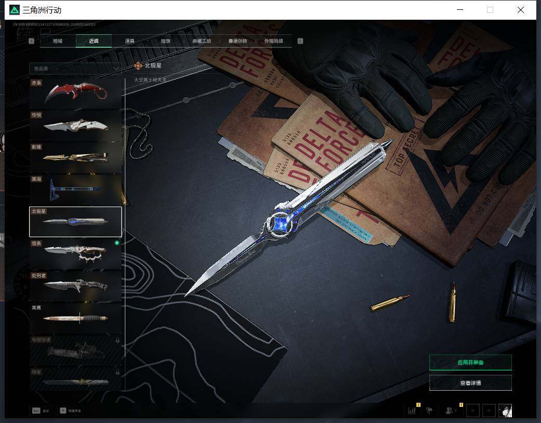Select the 近战 melee tab
Viewport: 541px width, 423px height.
pos(93,41)
